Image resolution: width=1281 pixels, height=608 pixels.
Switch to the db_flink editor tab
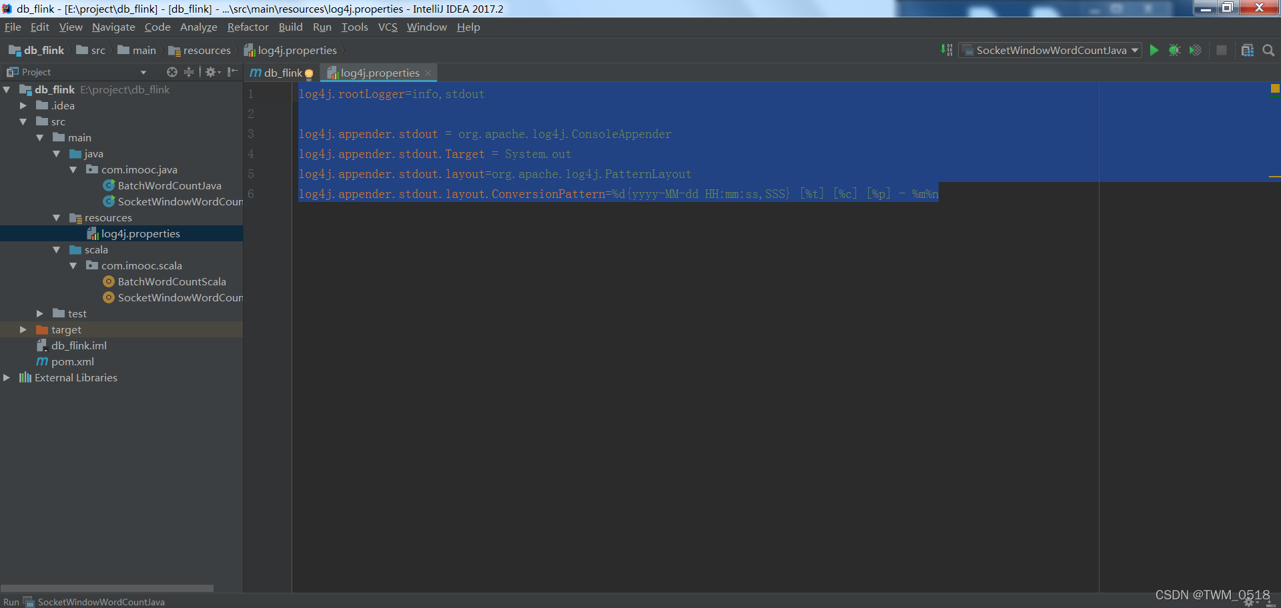pos(281,73)
